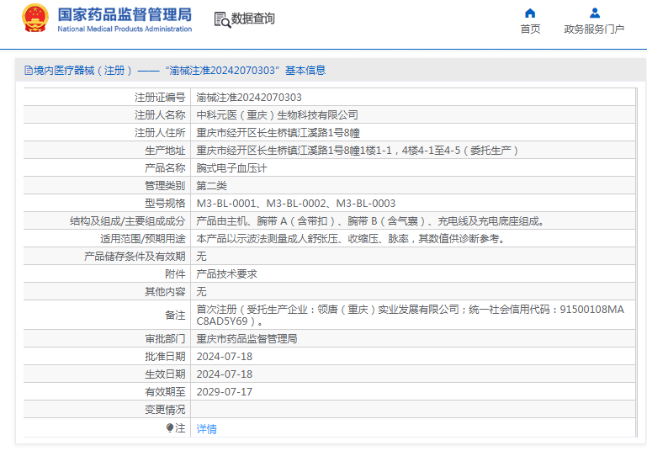This screenshot has height=451, width=647.
Task: Click the document icon before 境内医疗器械
Action: pos(29,71)
